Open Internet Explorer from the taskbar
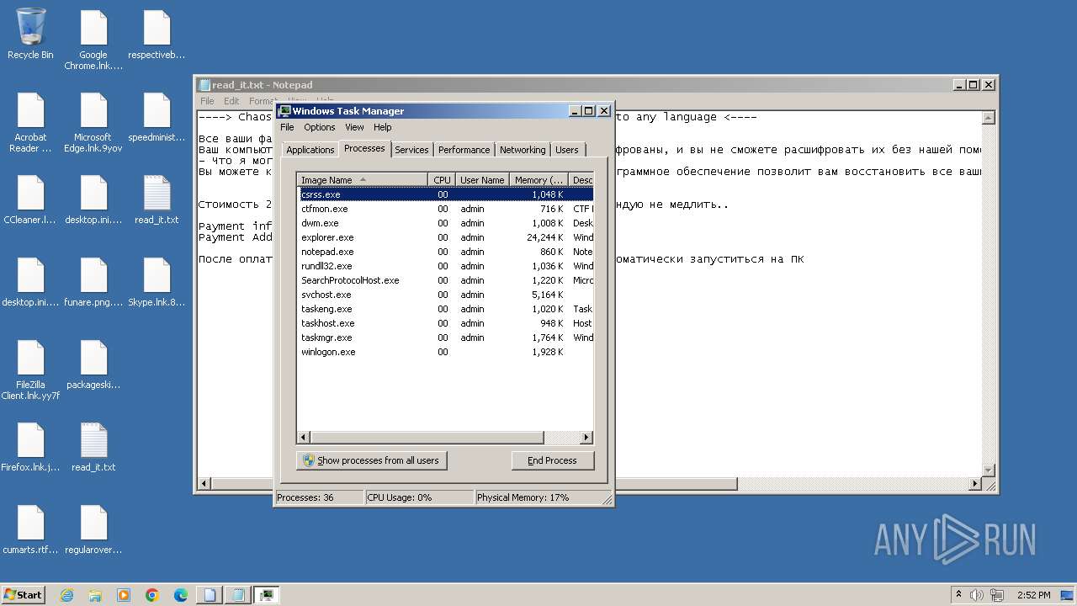Image resolution: width=1077 pixels, height=606 pixels. tap(66, 595)
